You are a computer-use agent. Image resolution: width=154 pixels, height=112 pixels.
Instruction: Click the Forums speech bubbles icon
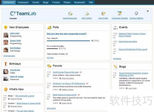click(49, 66)
